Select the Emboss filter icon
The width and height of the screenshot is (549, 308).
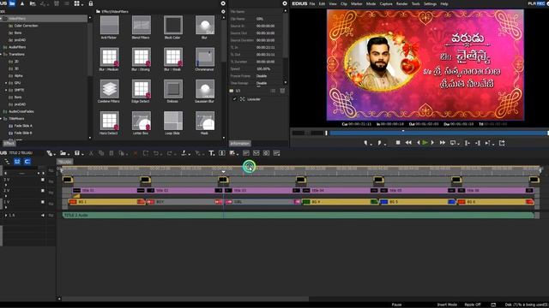click(x=173, y=89)
